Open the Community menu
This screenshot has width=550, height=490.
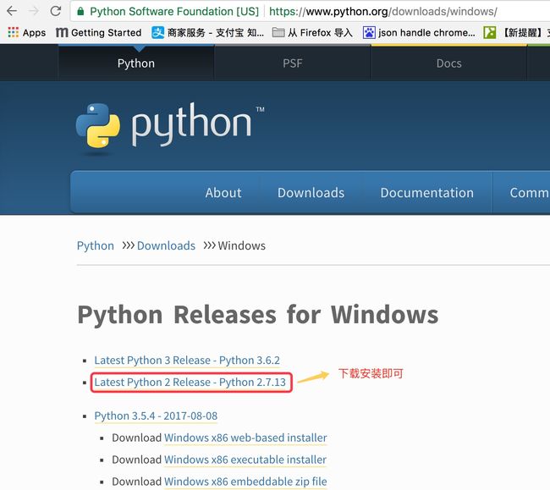point(530,193)
